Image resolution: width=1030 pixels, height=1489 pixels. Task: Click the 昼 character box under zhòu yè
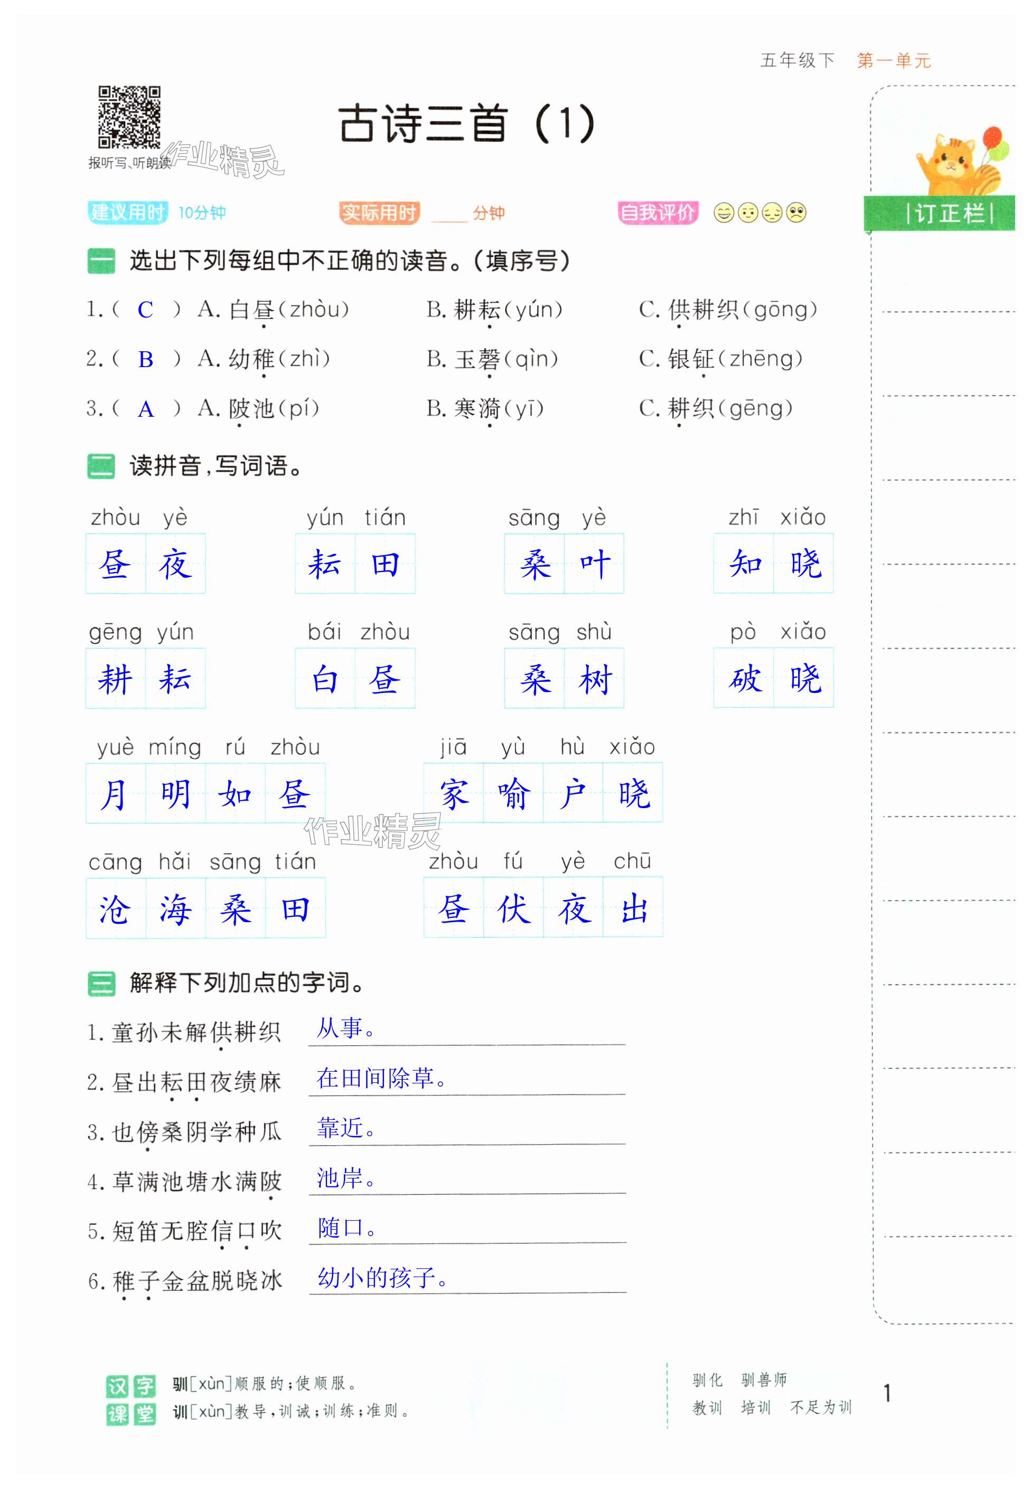click(116, 564)
